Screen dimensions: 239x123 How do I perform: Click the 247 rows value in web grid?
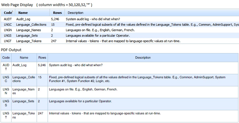pyautogui.click(x=54, y=41)
